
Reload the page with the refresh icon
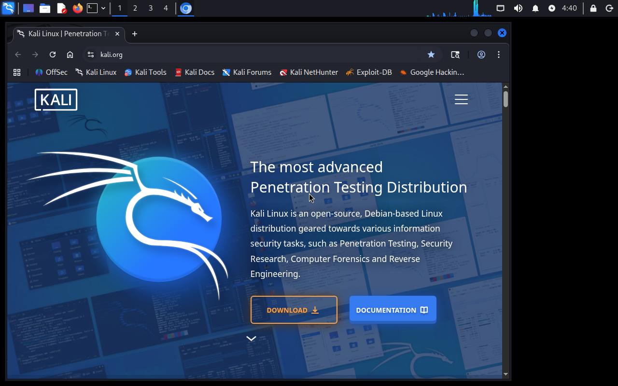coord(53,55)
